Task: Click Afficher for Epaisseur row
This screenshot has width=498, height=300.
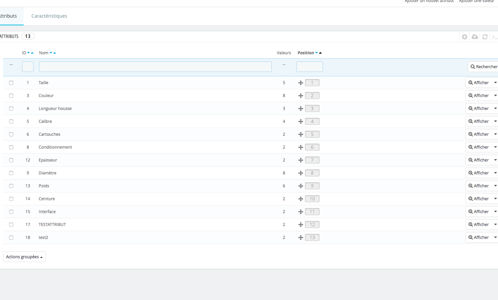Action: click(479, 160)
